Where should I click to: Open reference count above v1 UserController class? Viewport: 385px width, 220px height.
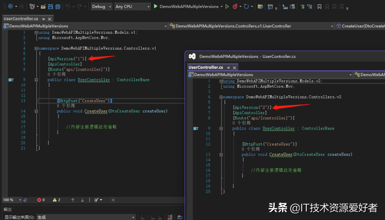click(57, 74)
